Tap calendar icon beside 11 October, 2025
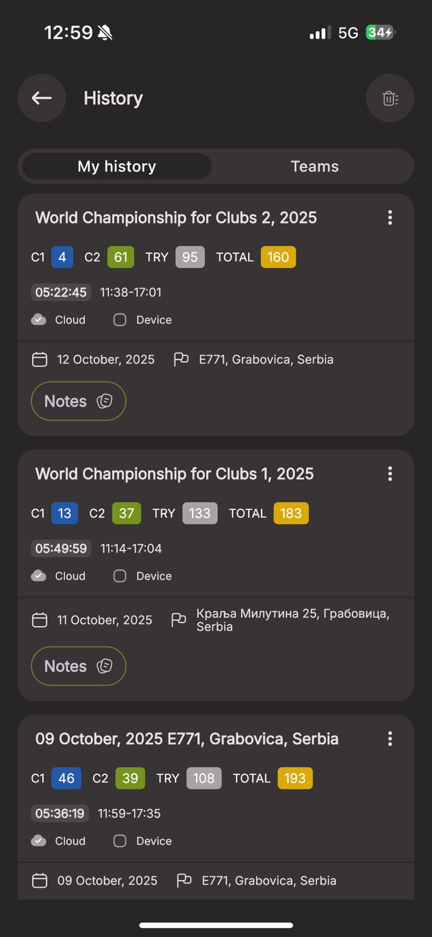The image size is (432, 937). (39, 620)
